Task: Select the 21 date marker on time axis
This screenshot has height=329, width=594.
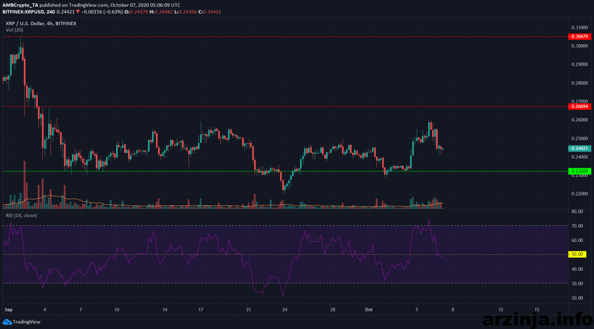Action: [x=248, y=310]
